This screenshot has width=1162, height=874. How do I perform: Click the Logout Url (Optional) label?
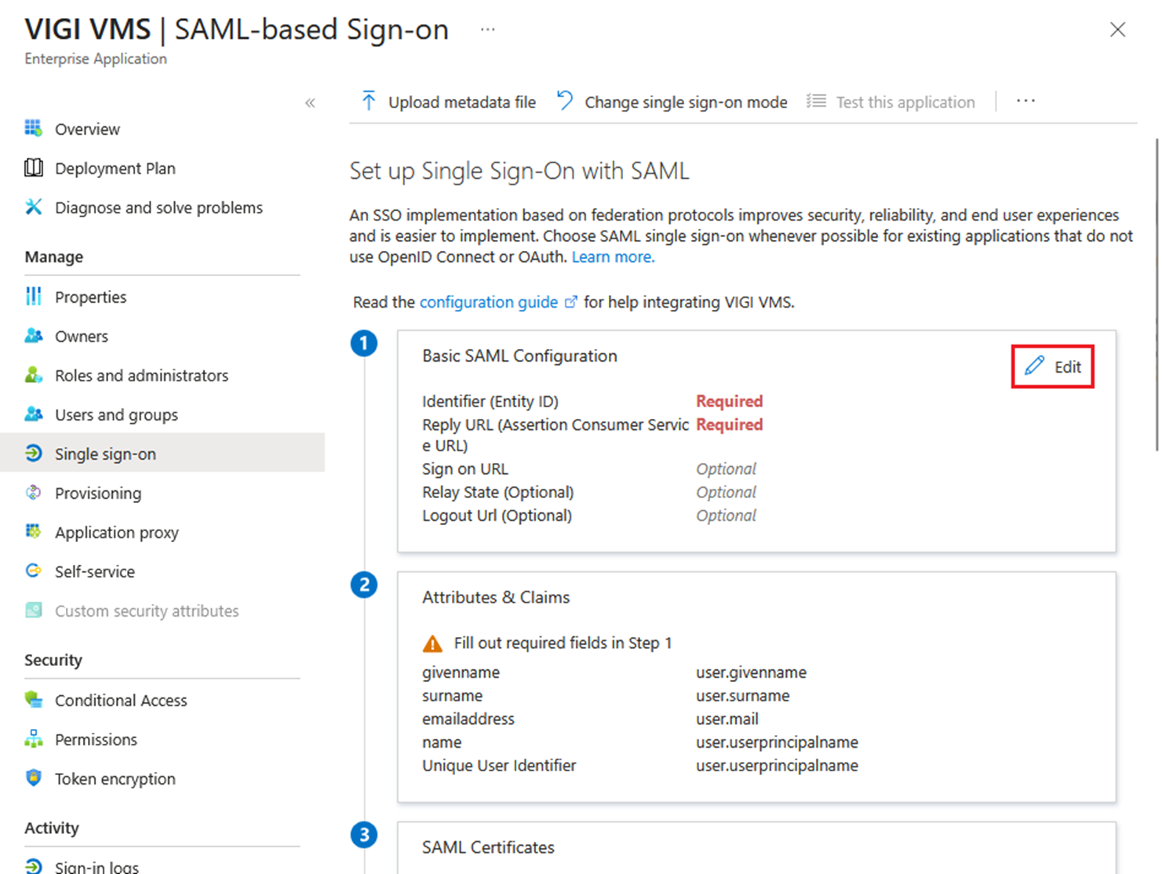click(x=497, y=516)
